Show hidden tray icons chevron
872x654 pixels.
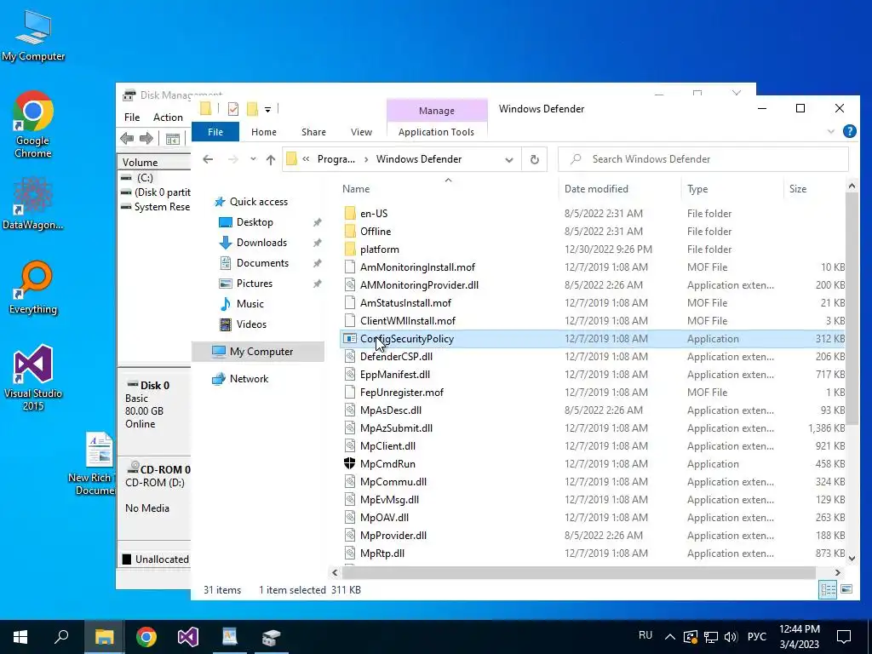[669, 637]
